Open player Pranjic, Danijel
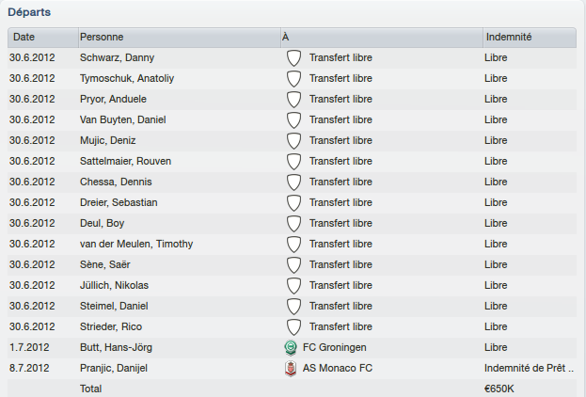 114,368
